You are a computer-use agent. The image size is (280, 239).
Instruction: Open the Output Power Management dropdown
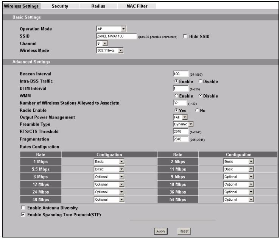pos(180,117)
